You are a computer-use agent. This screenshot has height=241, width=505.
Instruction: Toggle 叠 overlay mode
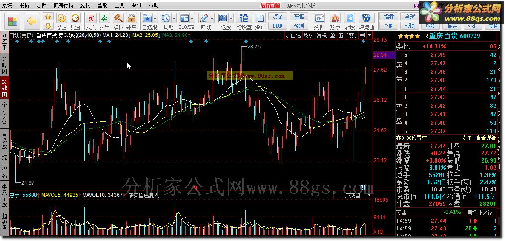(333, 35)
